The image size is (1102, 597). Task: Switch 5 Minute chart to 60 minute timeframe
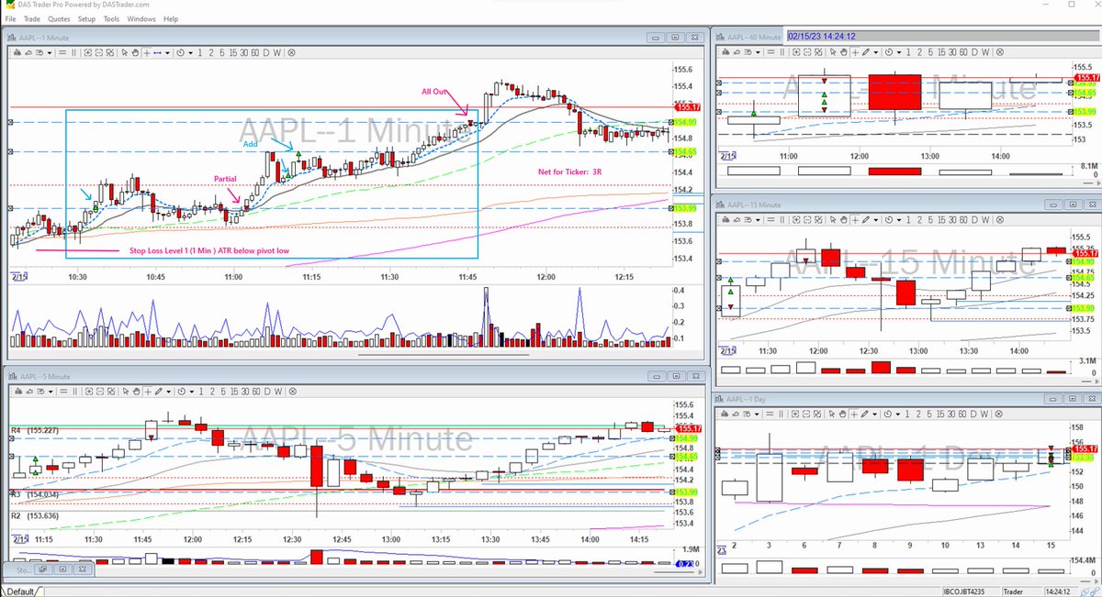(x=255, y=392)
